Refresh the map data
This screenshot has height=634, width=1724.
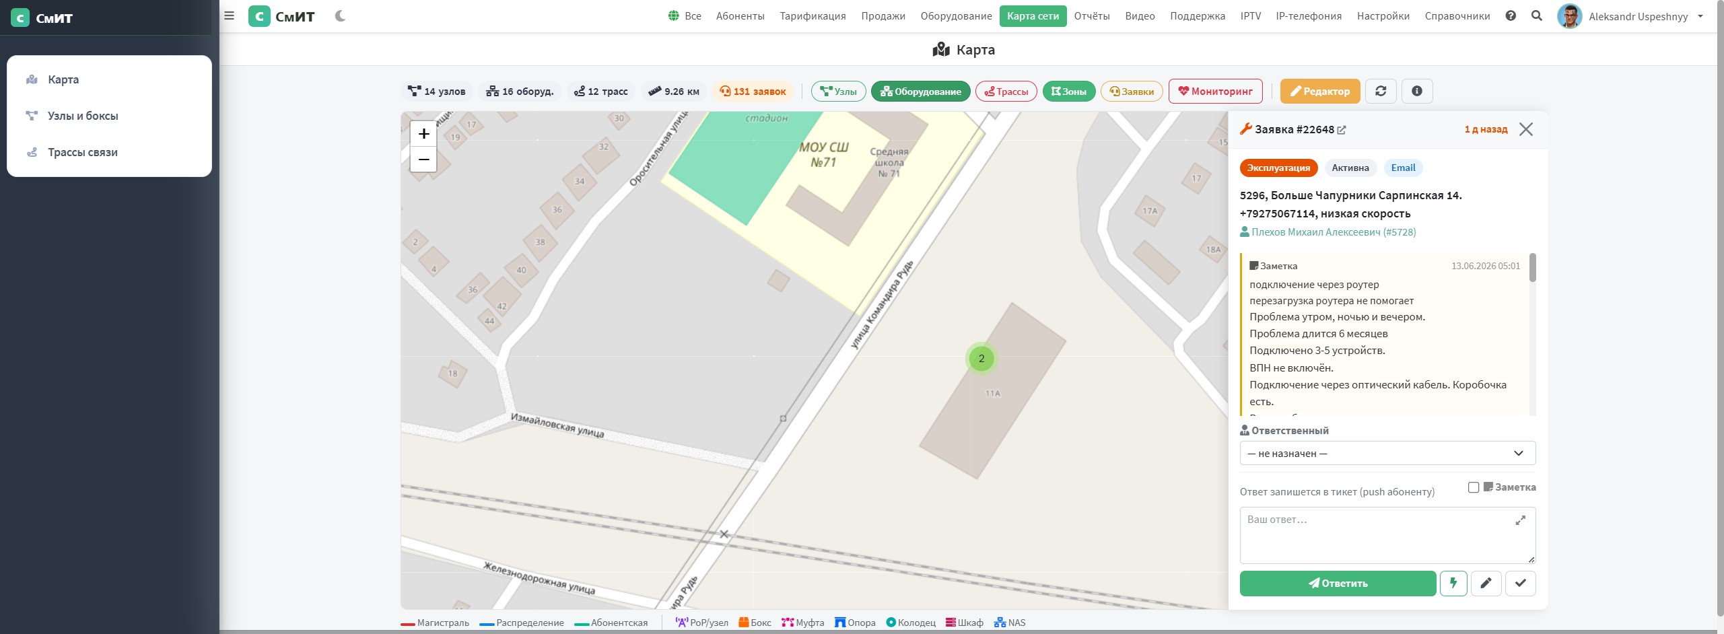[x=1381, y=91]
